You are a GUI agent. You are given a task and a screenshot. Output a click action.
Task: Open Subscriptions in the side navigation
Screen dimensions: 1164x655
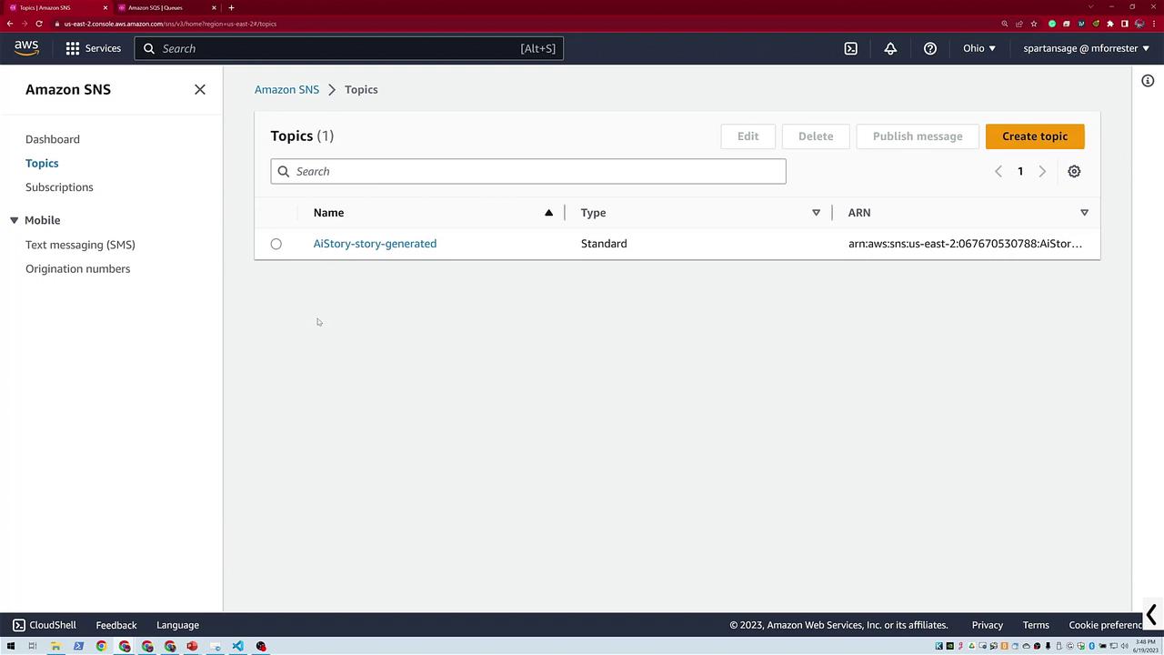(59, 187)
